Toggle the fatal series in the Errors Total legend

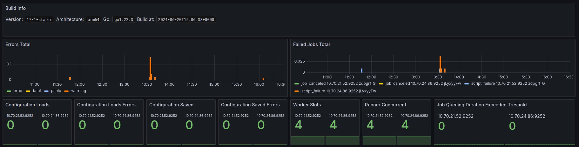tap(37, 91)
